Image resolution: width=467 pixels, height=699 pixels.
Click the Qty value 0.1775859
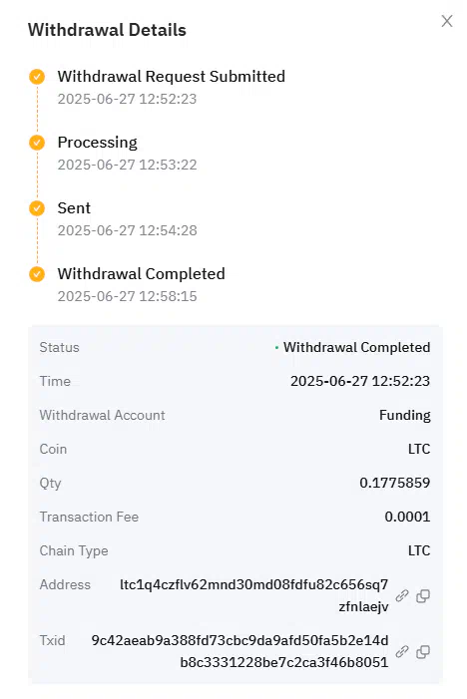click(x=395, y=483)
